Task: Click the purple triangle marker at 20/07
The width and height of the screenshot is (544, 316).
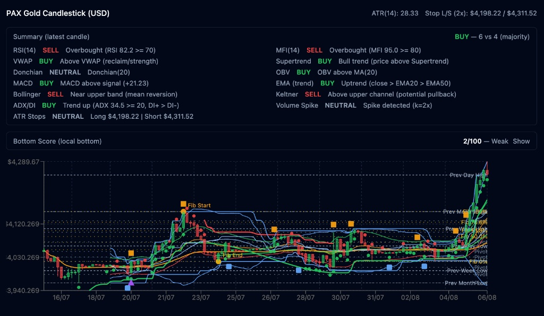Action: coord(131,283)
